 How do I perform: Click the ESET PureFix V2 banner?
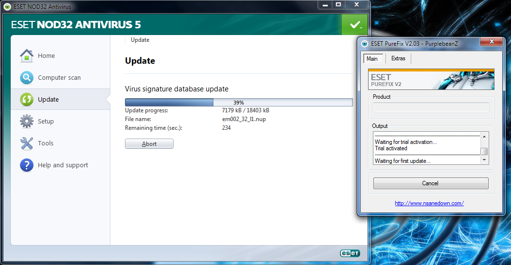[x=431, y=79]
